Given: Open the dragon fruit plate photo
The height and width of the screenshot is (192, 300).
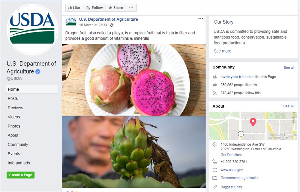Looking at the screenshot, I should click(x=133, y=80).
